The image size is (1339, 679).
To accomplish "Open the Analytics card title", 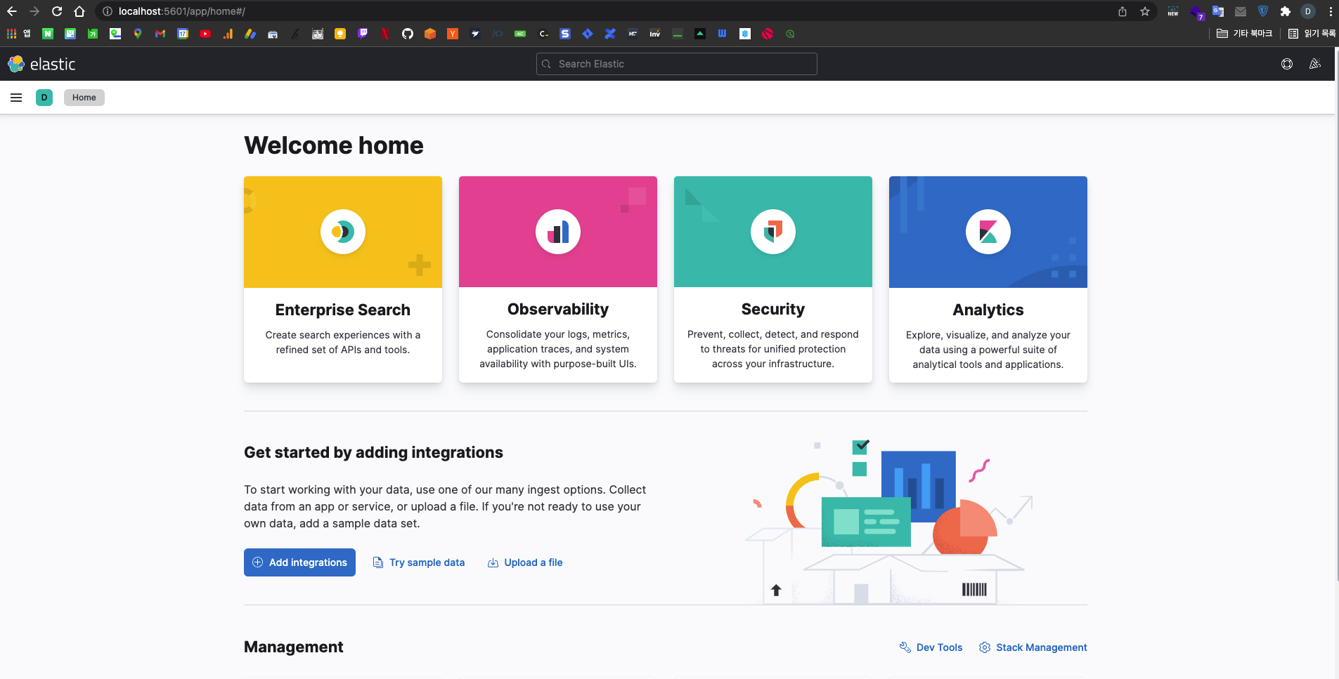I will pyautogui.click(x=988, y=310).
